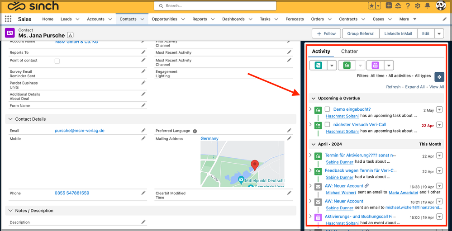Click the Expand All link
452x231 pixels.
click(x=415, y=87)
